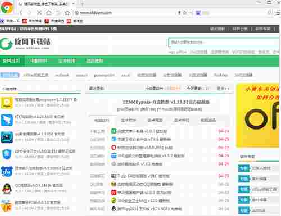Click the blue 2345 shield icon
This screenshot has width=281, height=216.
[7, 154]
